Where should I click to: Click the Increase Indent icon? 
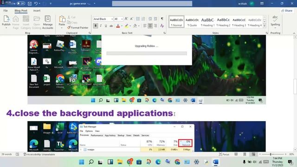pyautogui.click(x=155, y=19)
